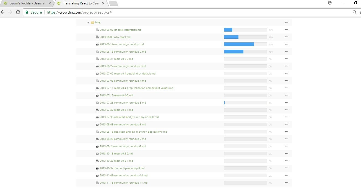The image size is (361, 188).
Task: Open file 2013-11-18-community-roundup-11.md
Action: [x=124, y=183]
